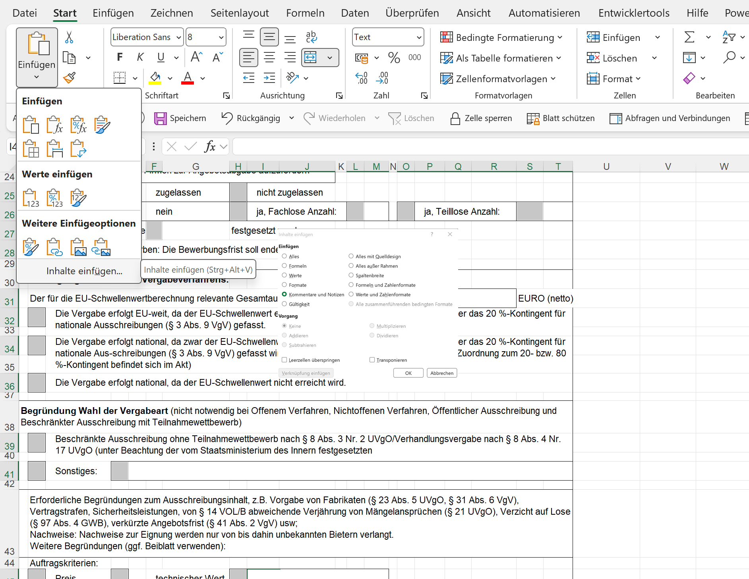Check the Transponieren checkbox

[x=372, y=360]
